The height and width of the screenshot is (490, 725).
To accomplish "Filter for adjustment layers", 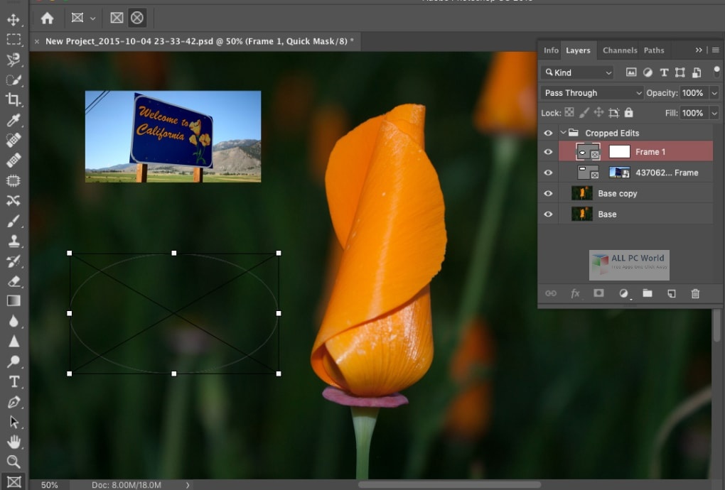I will click(x=648, y=72).
